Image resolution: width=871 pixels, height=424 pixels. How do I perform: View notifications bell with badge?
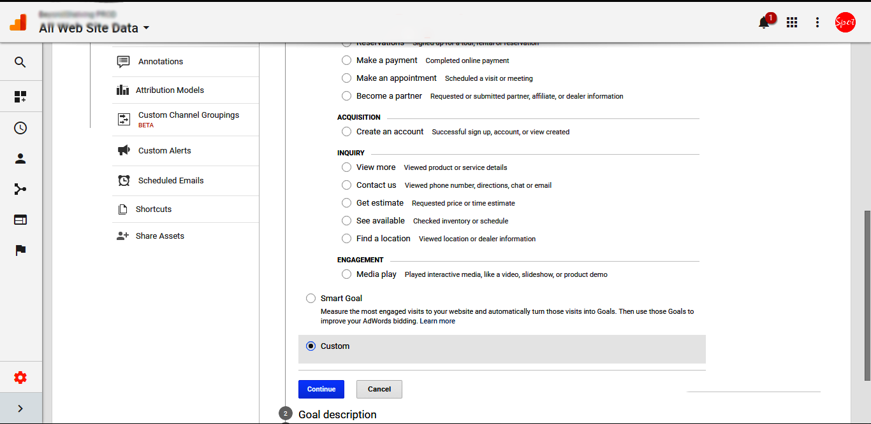(x=764, y=22)
